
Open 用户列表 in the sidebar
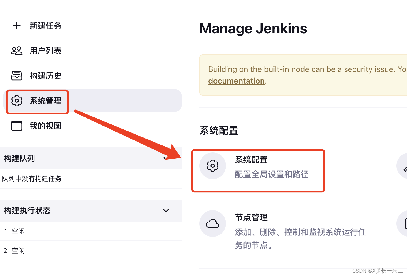click(46, 51)
